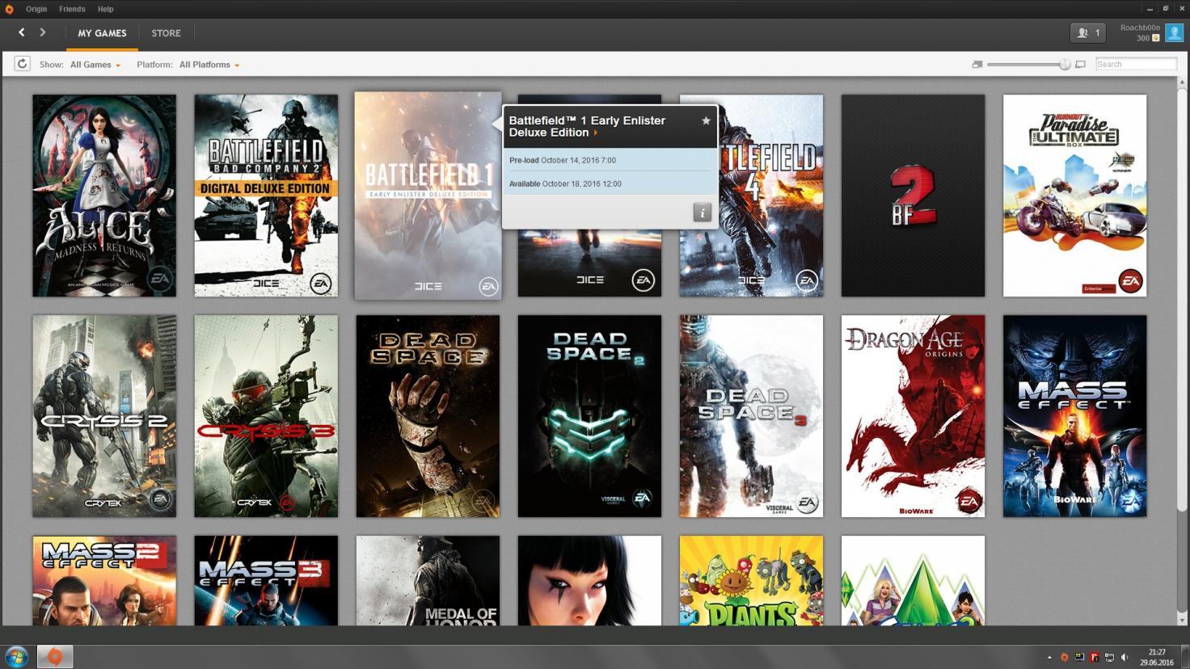Open the All Platforms filter dropdown
1190x669 pixels.
point(209,65)
